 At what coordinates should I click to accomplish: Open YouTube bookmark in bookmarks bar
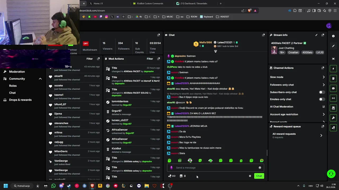95,17
